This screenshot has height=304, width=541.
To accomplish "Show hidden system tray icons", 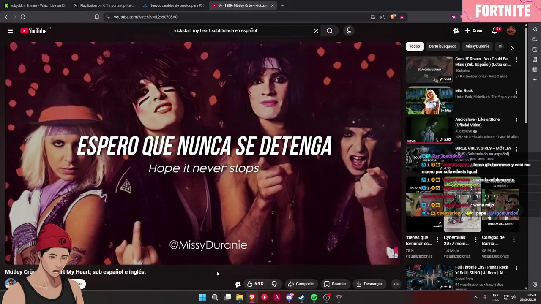I will [476, 297].
